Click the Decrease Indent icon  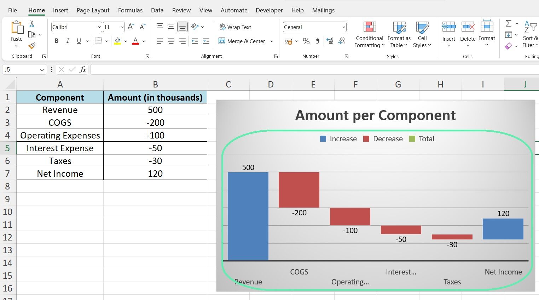195,41
